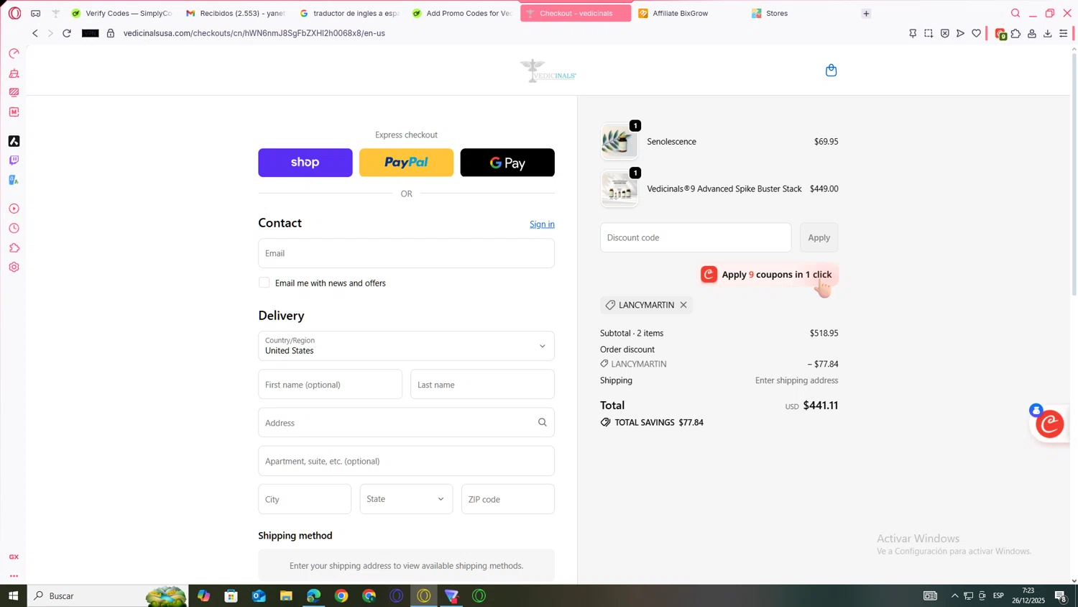The image size is (1078, 607).
Task: Switch to Gmail Recibidos tab
Action: tap(236, 13)
